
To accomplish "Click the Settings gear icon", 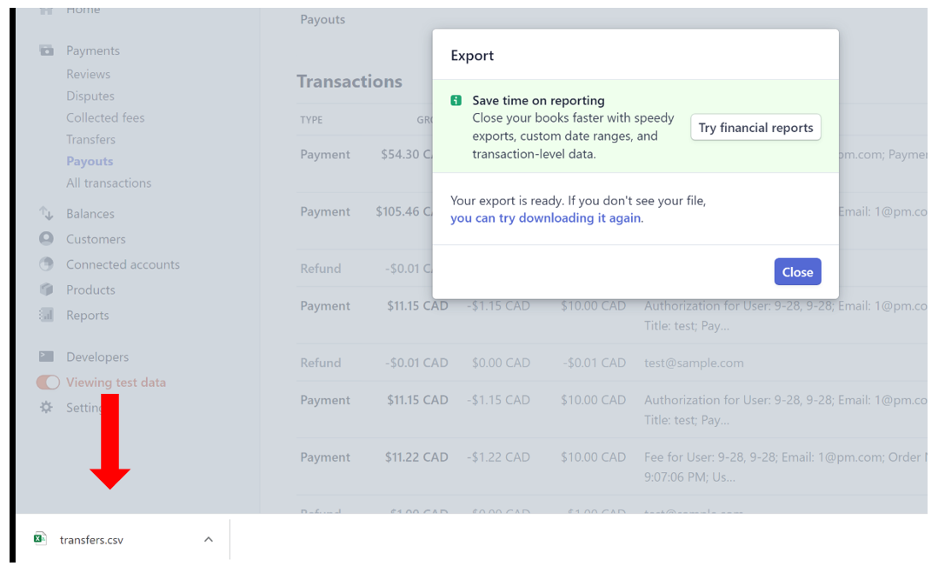I will pos(47,407).
